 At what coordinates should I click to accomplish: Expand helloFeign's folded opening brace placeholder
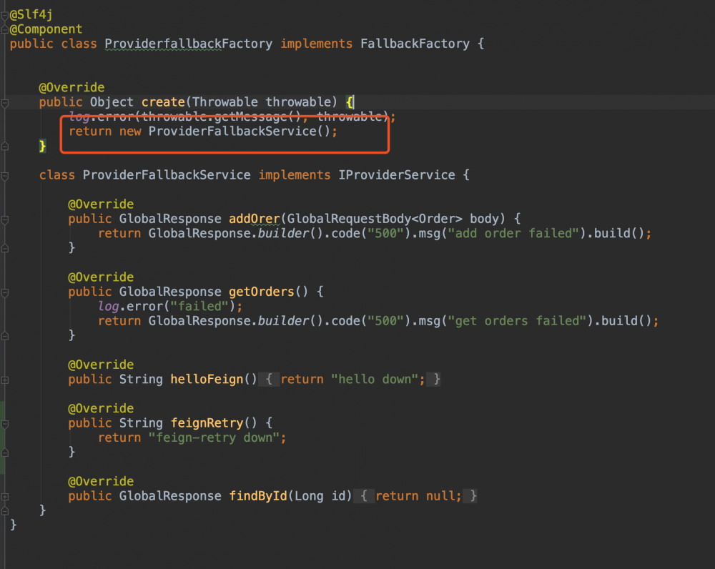(x=269, y=380)
